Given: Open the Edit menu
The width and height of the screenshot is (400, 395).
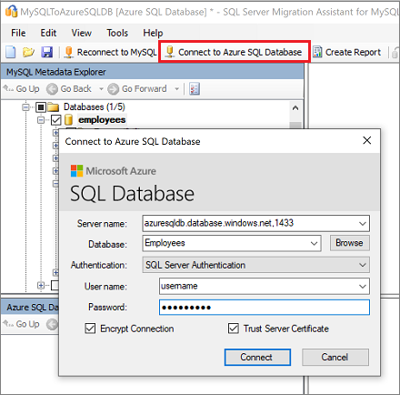Looking at the screenshot, I should [48, 33].
